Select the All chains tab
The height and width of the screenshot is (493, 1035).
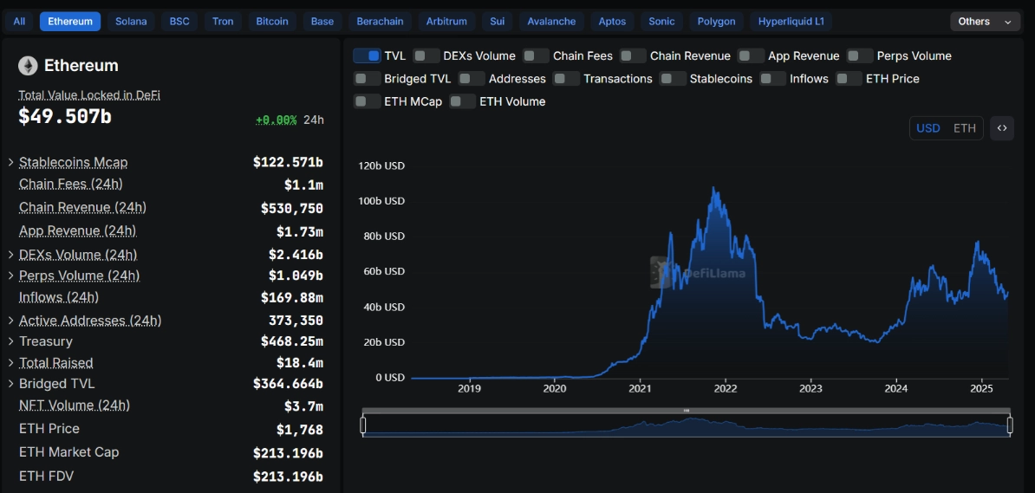[x=19, y=22]
